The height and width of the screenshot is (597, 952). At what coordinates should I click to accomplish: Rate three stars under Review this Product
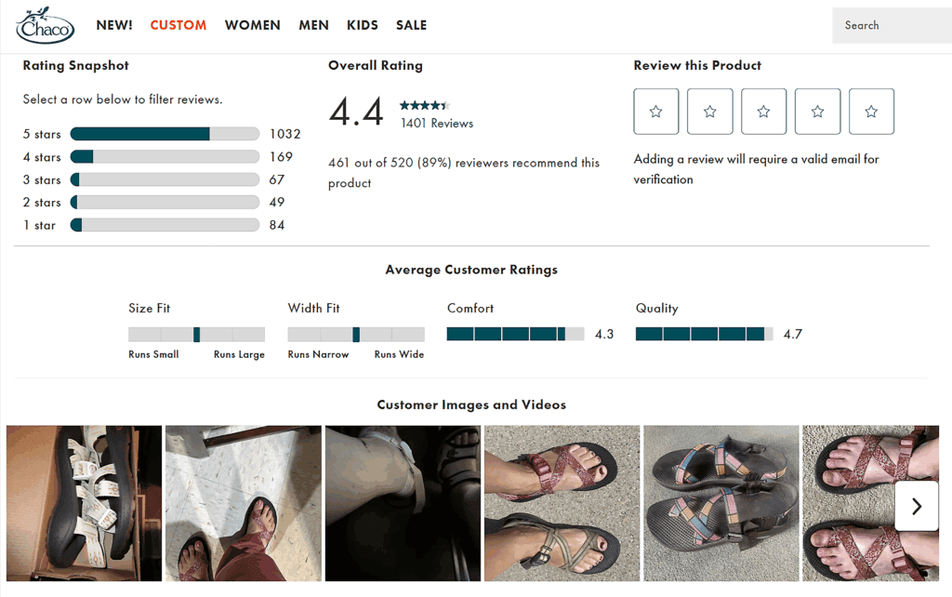763,111
